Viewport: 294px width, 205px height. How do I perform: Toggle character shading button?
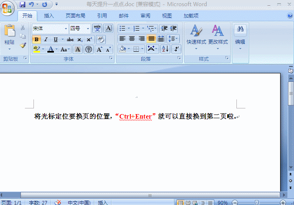tap(78, 49)
